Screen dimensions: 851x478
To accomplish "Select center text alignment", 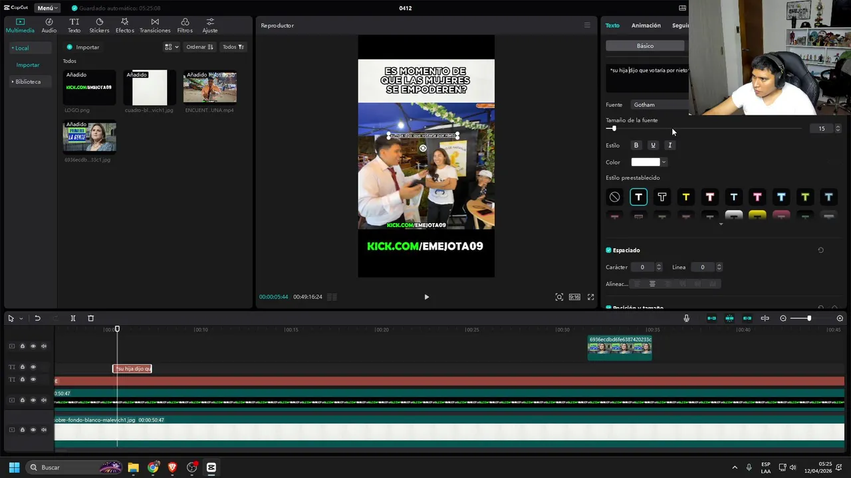I will click(x=652, y=284).
